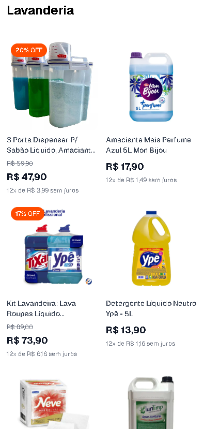
Task: Open the Mon Bijou amaciante bottle image
Action: [151, 85]
